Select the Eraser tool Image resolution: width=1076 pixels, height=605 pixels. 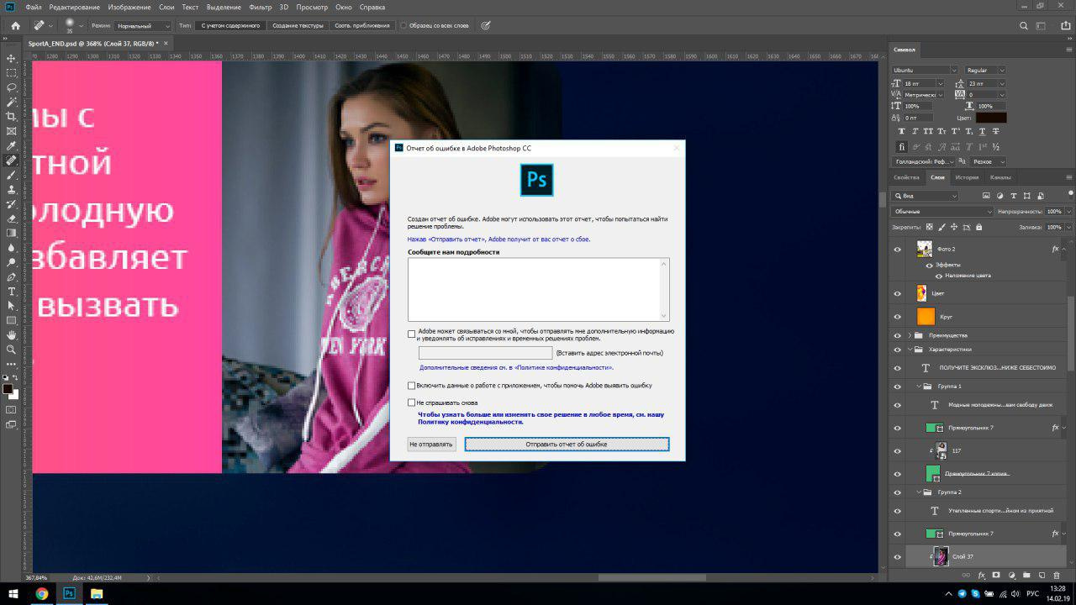(12, 218)
